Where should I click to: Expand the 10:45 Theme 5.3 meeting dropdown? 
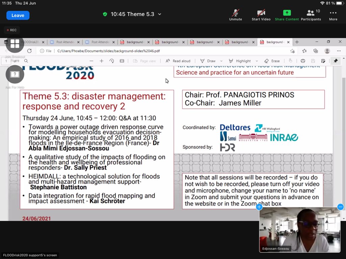click(159, 14)
